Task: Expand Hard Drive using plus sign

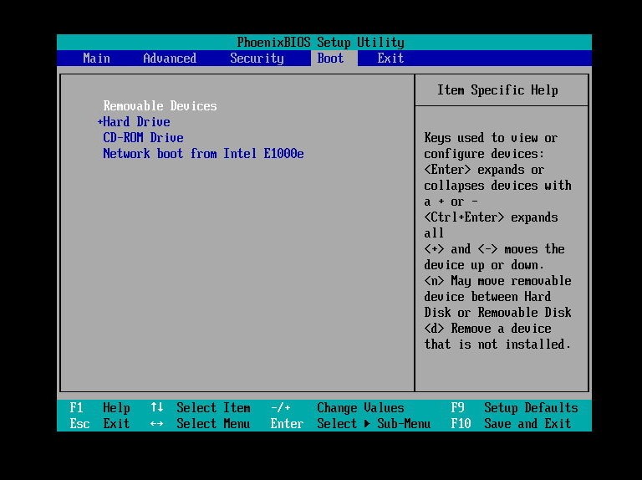Action: tap(100, 122)
